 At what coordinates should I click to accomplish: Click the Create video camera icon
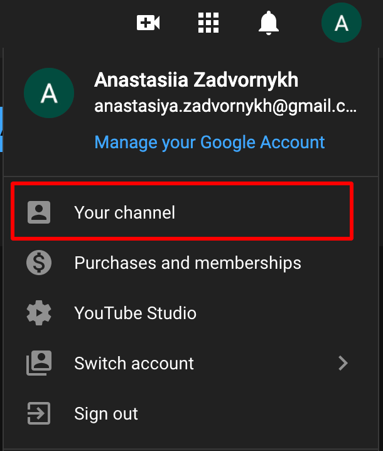[148, 23]
